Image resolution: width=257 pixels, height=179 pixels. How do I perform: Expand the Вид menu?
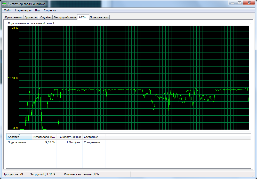tap(38, 10)
